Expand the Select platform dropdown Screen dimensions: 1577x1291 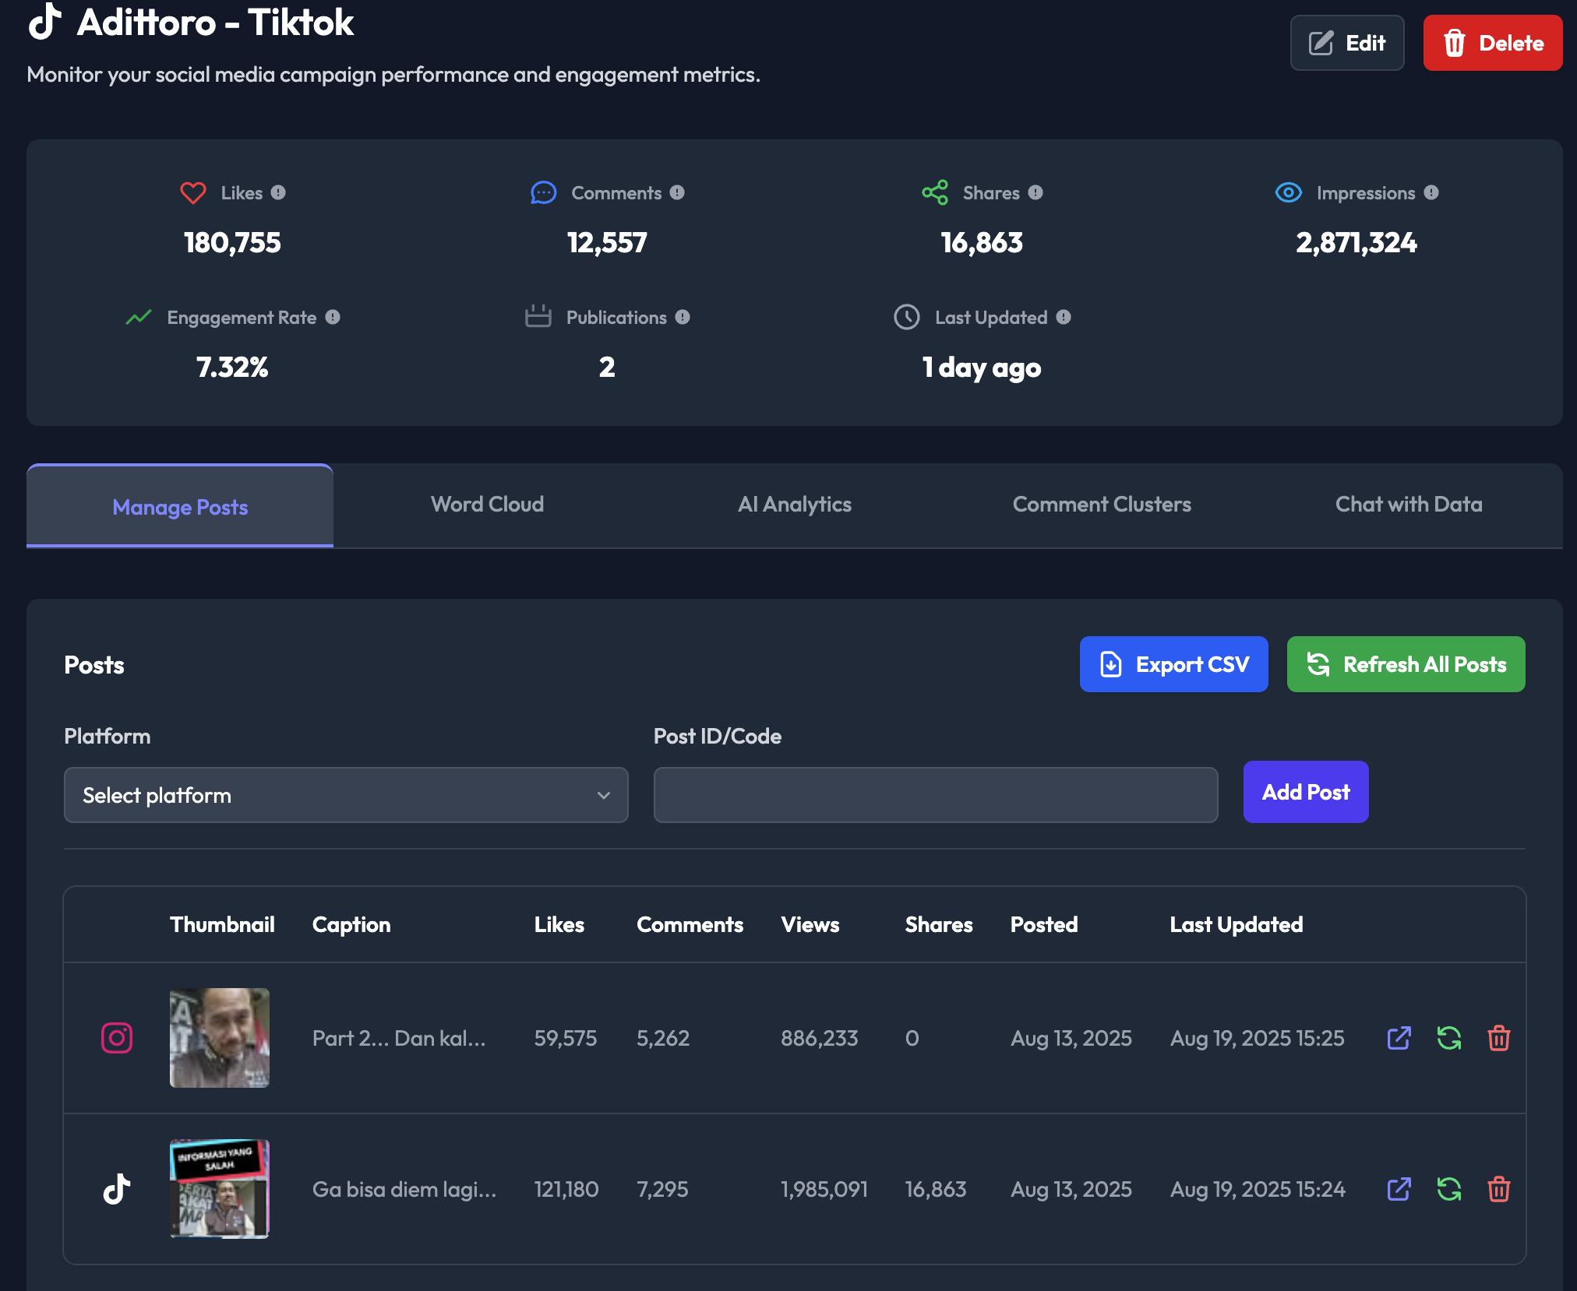pos(346,795)
